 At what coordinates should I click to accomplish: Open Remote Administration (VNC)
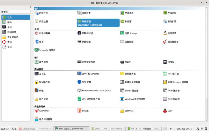click(x=94, y=90)
